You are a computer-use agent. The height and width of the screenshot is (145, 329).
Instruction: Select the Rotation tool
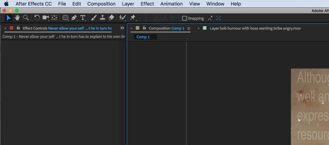point(37,18)
